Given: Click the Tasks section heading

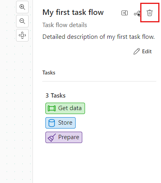Looking at the screenshot, I should [49, 72].
